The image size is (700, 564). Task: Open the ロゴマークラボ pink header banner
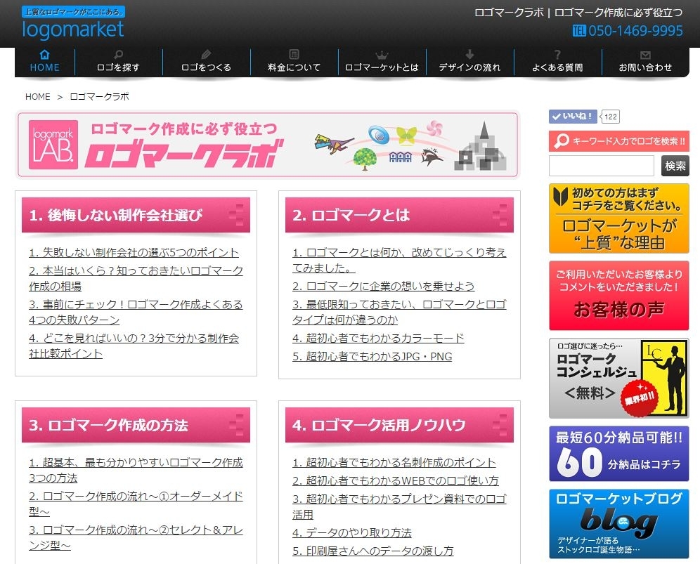tap(268, 145)
